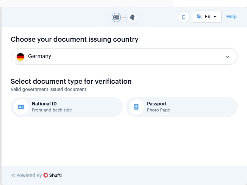Open the En language dropdown

point(207,17)
